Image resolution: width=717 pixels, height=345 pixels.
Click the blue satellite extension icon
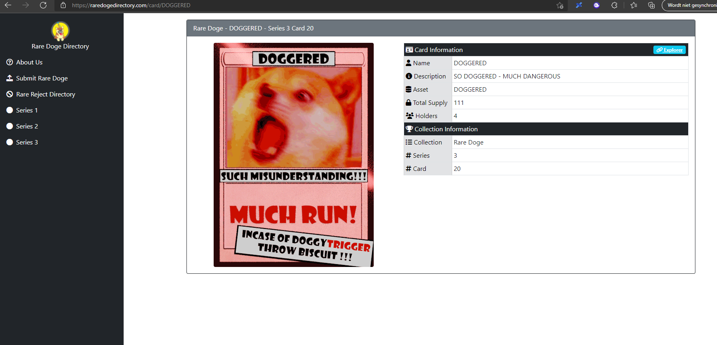pos(579,5)
